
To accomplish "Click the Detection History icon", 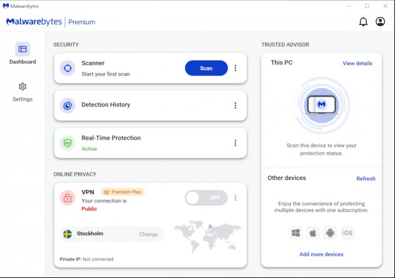I will point(67,106).
